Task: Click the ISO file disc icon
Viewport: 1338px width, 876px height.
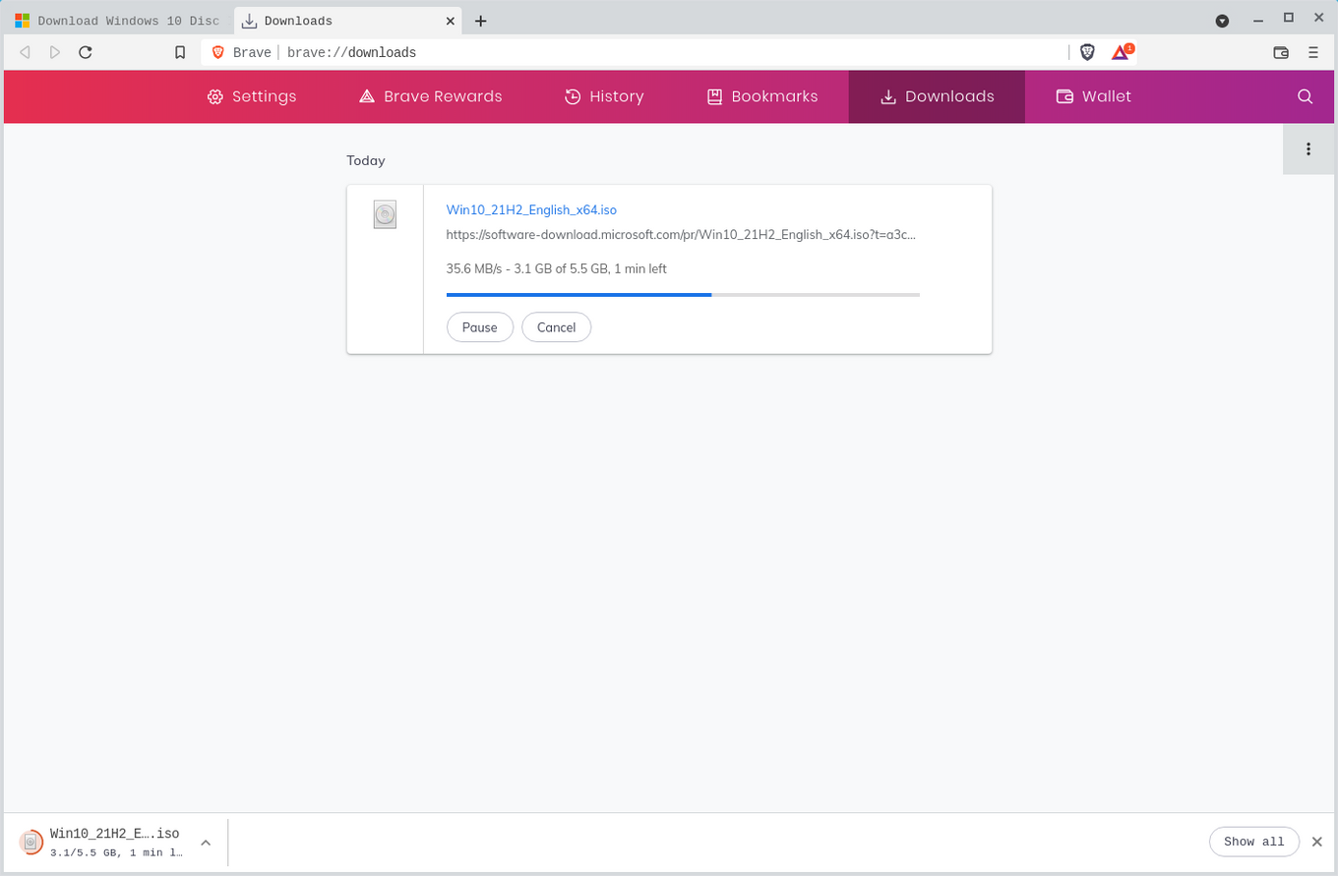Action: [385, 214]
